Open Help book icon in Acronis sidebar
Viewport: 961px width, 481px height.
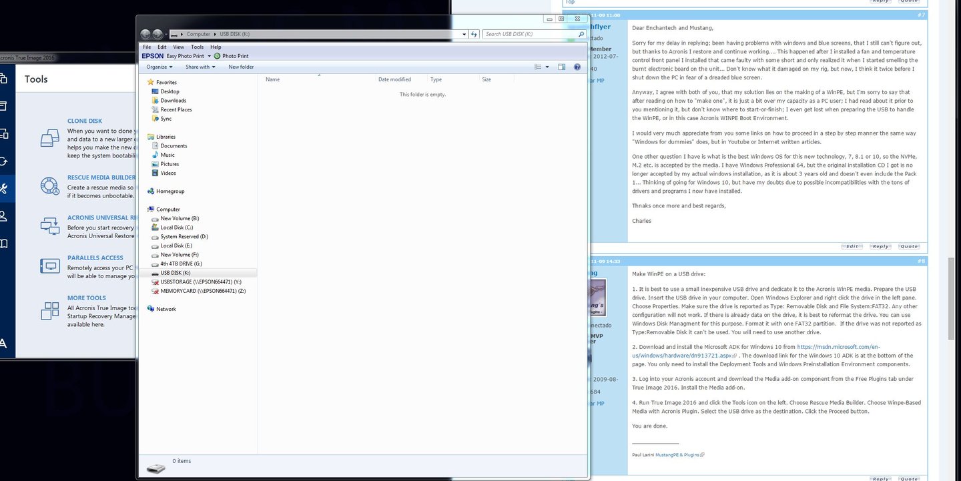click(x=3, y=244)
